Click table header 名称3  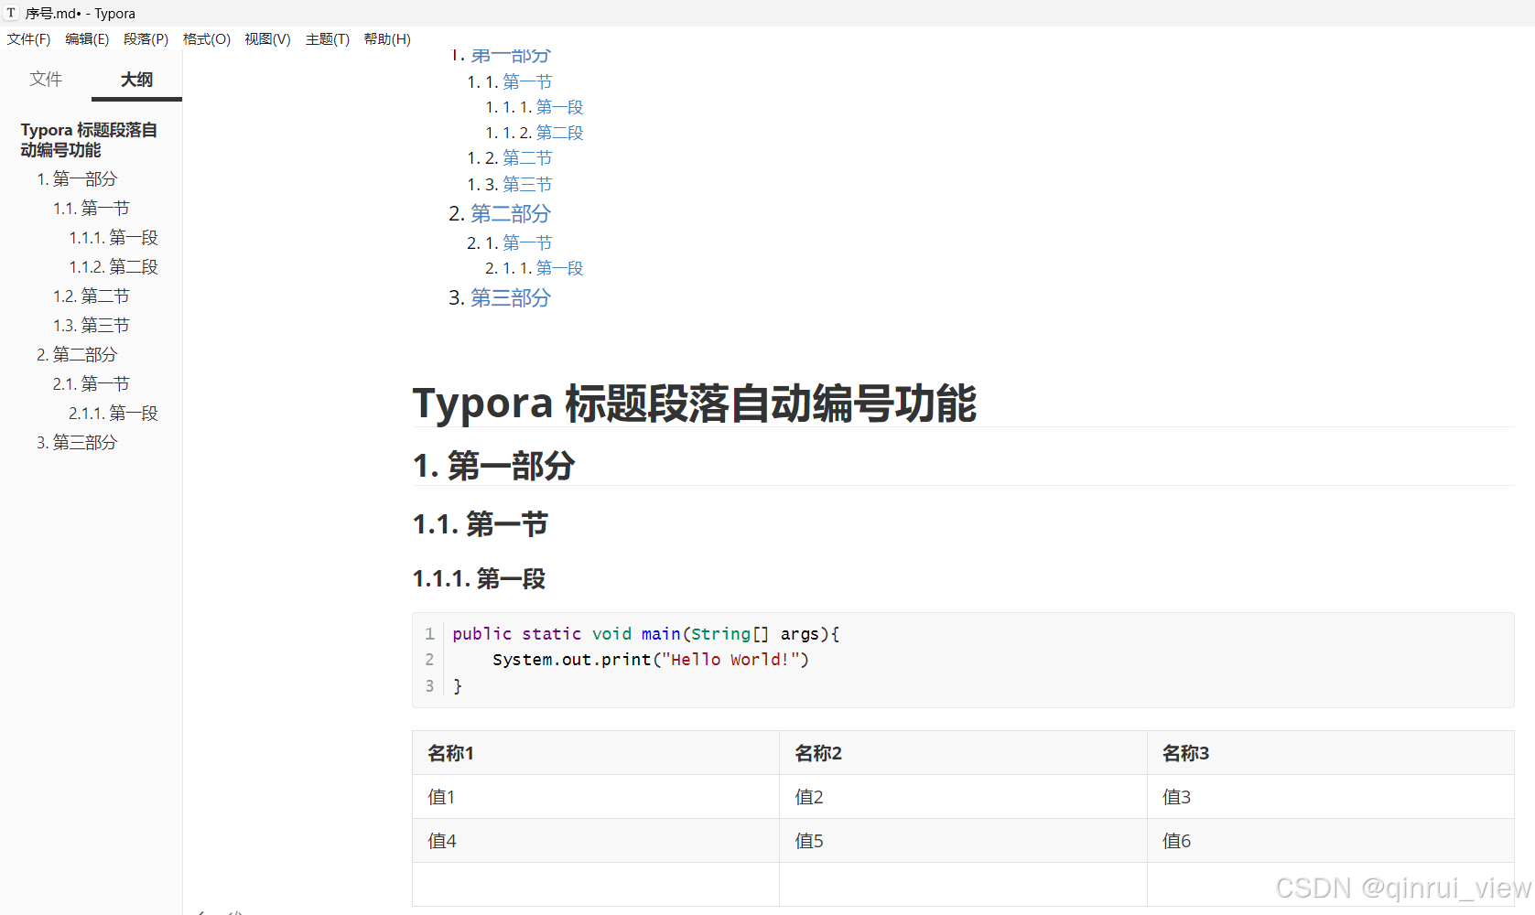[1331, 753]
